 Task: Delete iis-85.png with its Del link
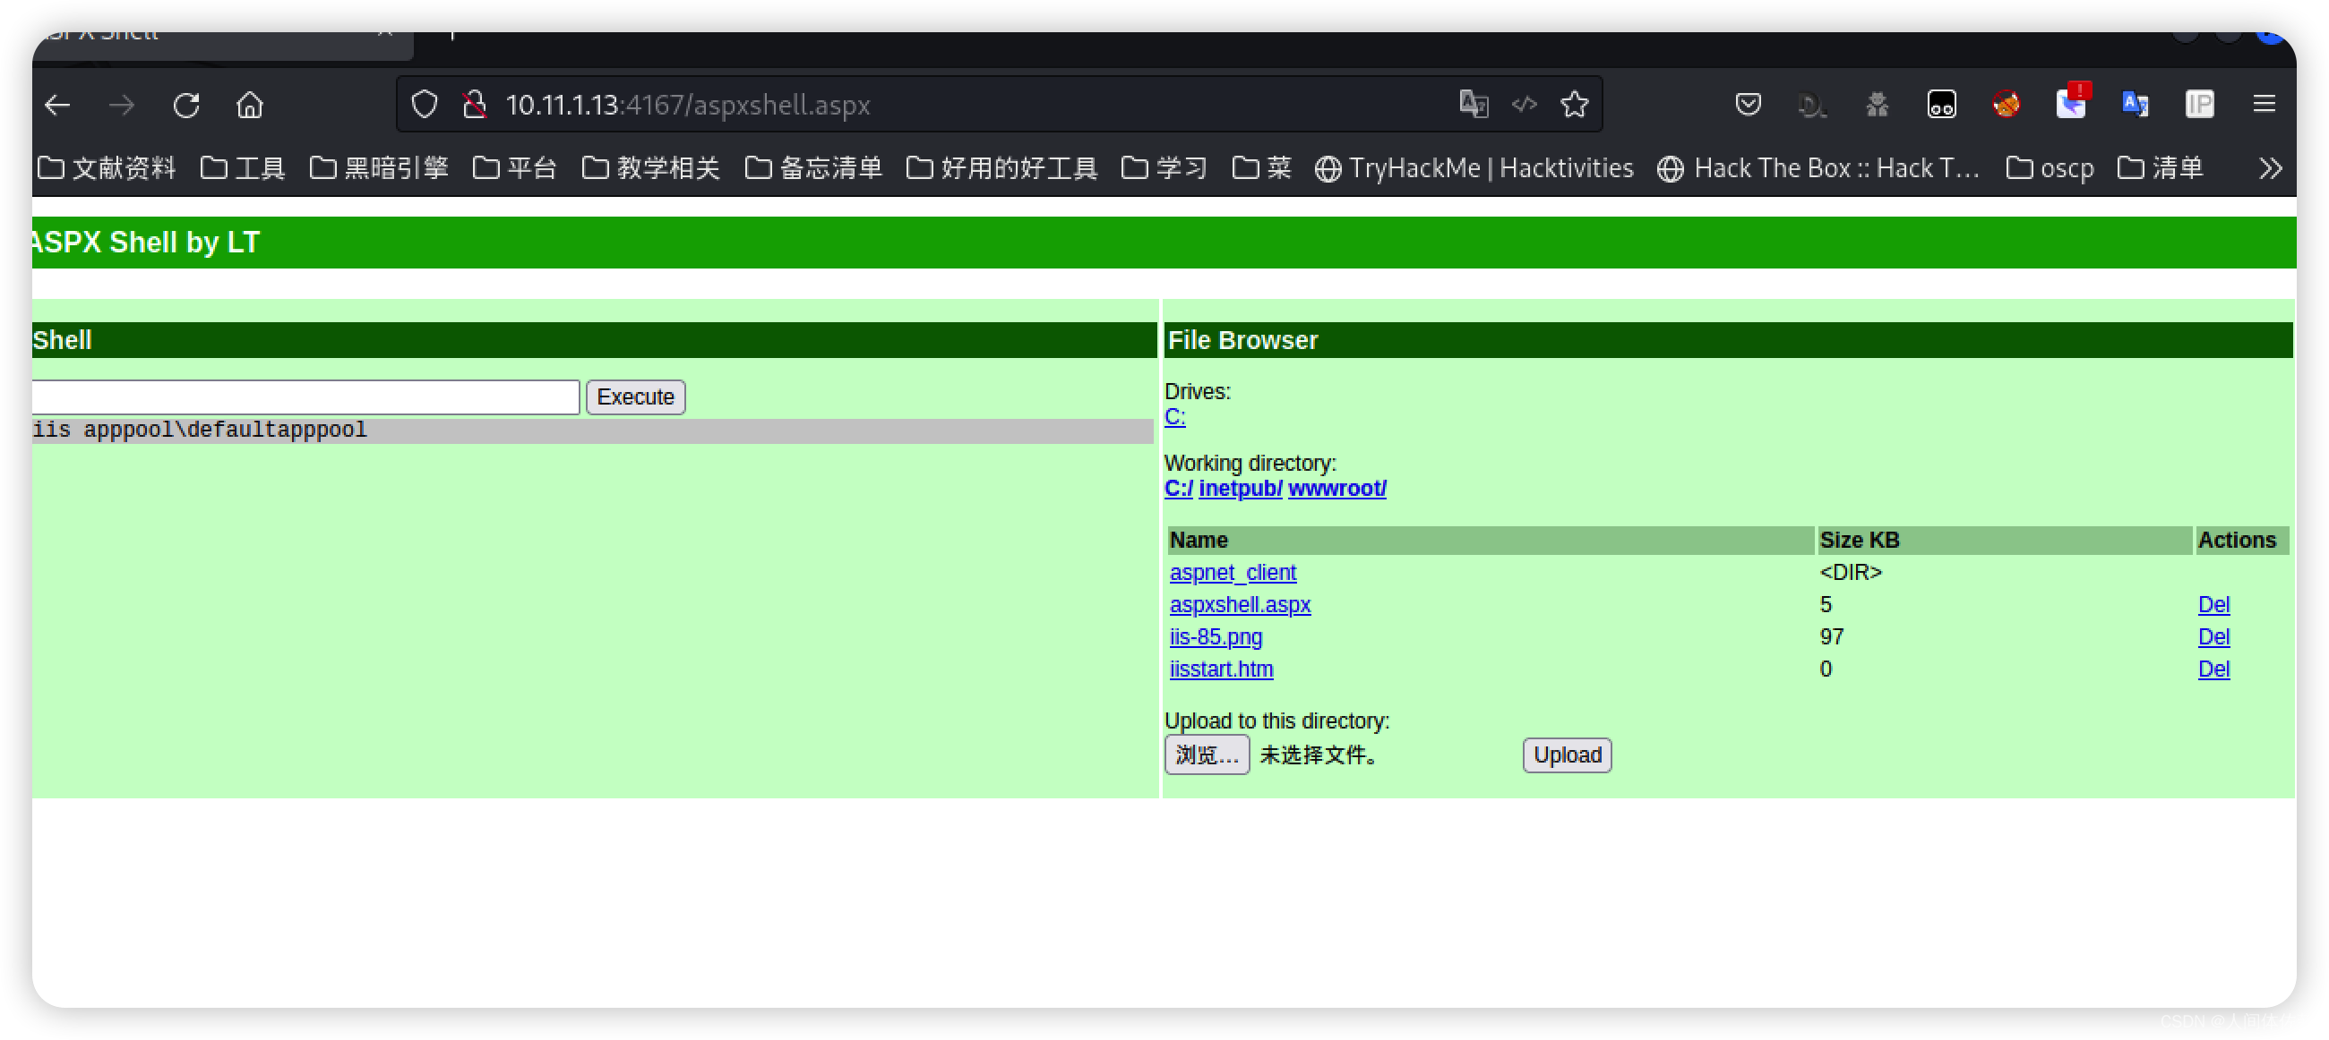click(x=2213, y=638)
